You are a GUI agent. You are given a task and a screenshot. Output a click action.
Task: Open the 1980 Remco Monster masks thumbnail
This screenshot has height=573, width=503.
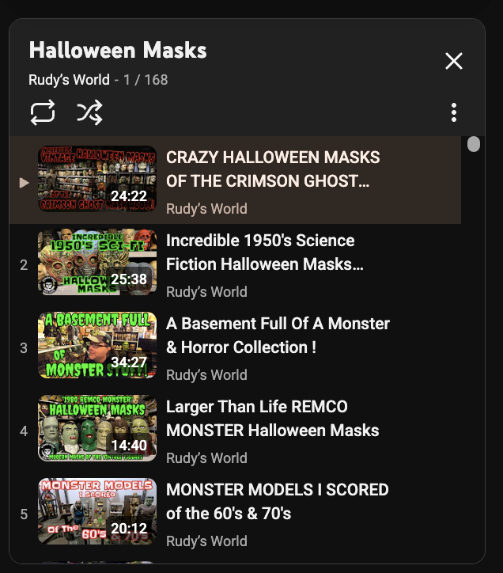click(x=97, y=428)
